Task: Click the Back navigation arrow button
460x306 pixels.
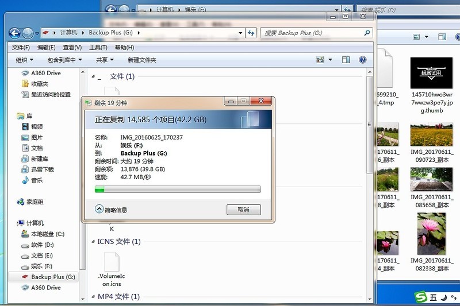Action: [15, 33]
